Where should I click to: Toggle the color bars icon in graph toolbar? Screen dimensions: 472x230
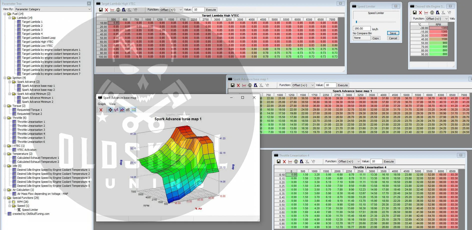[134, 110]
